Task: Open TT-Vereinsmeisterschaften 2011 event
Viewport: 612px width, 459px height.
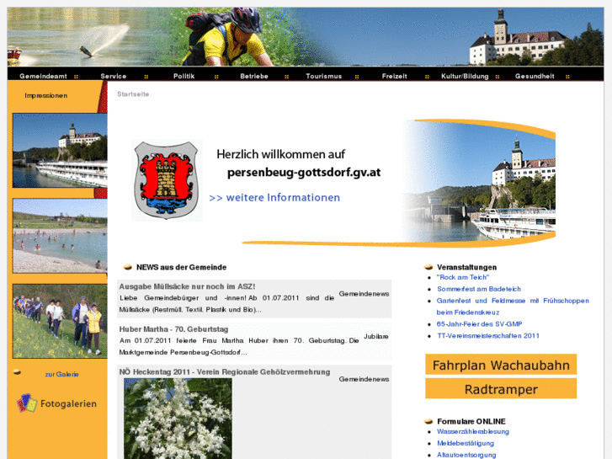Action: pos(488,335)
